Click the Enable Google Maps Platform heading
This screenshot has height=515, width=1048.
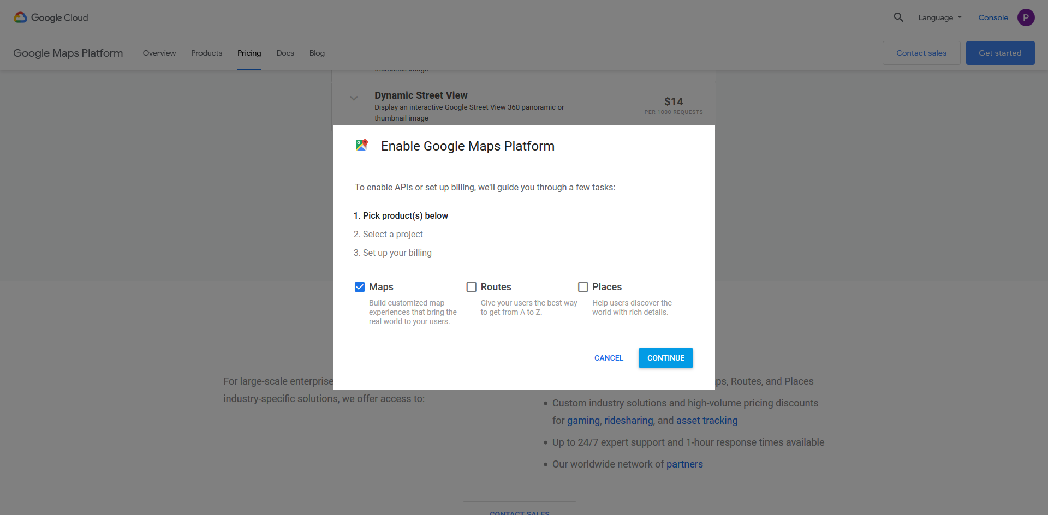(x=468, y=146)
